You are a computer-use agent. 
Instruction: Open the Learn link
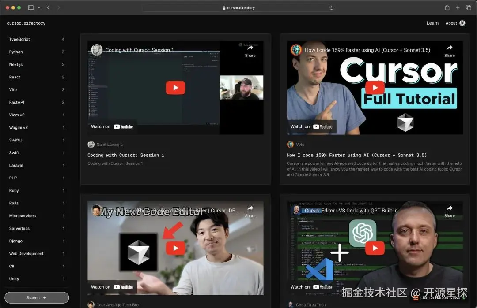(432, 23)
